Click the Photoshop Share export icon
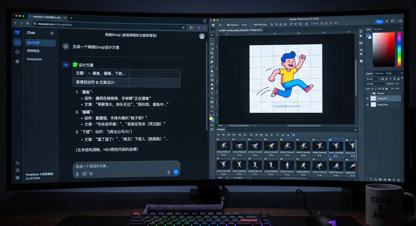Screen dimensions: 416x226 point(400,21)
